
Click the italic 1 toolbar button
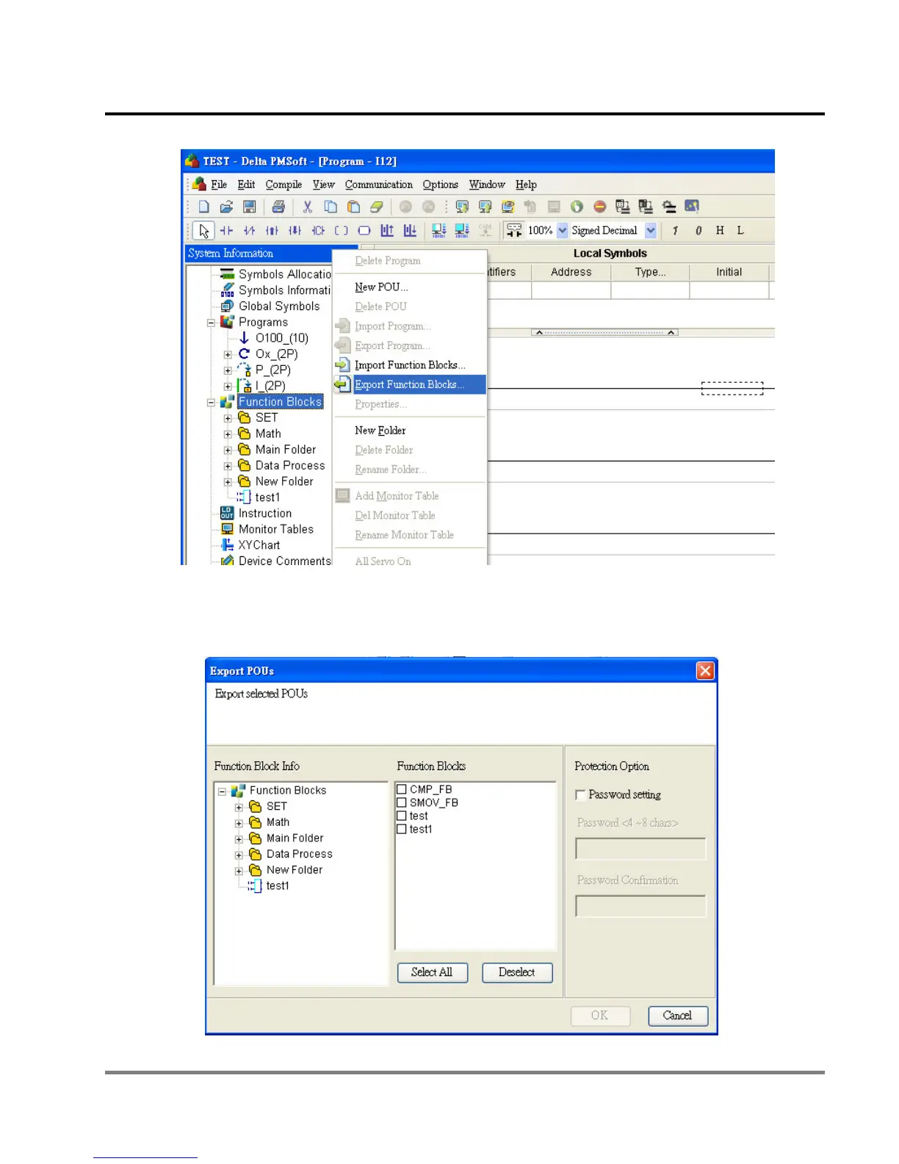point(675,231)
